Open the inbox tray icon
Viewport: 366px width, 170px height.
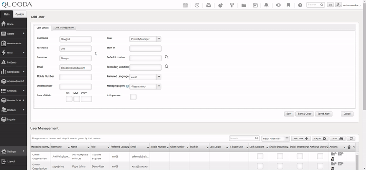click(x=209, y=5)
